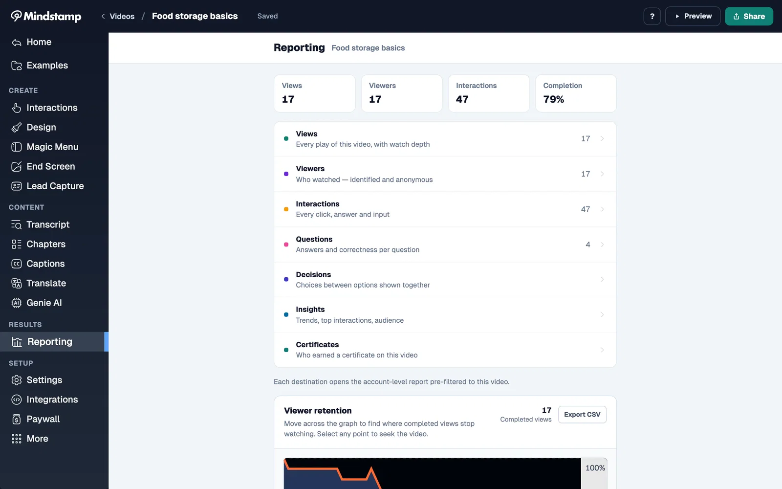
Task: Open Home via its house icon
Action: (17, 43)
